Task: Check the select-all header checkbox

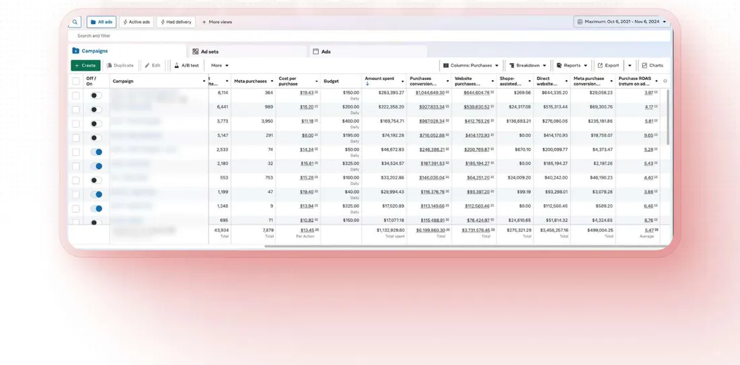Action: pos(75,81)
